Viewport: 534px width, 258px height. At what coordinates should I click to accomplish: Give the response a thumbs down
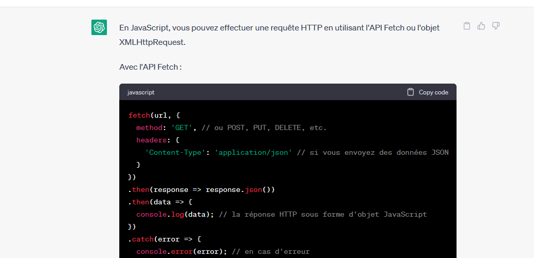click(x=496, y=26)
